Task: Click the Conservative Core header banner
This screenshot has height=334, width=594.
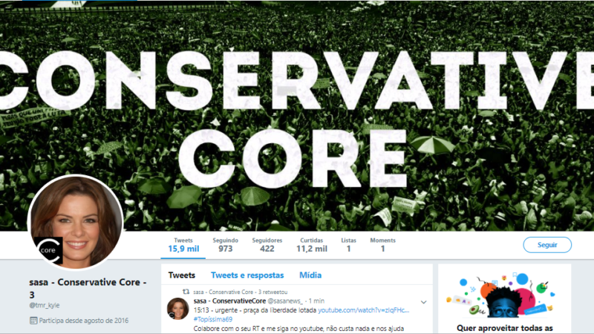Action: pos(297,116)
